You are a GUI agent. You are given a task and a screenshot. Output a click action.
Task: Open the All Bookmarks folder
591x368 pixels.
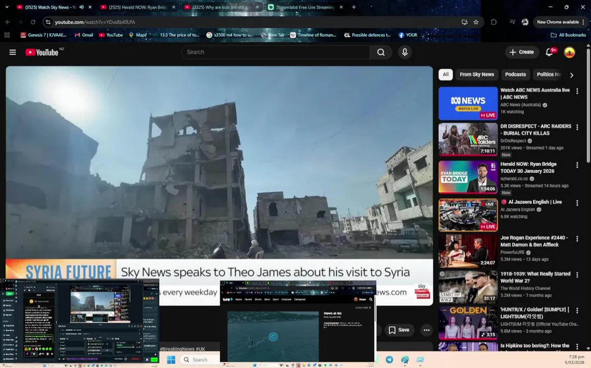(x=568, y=35)
